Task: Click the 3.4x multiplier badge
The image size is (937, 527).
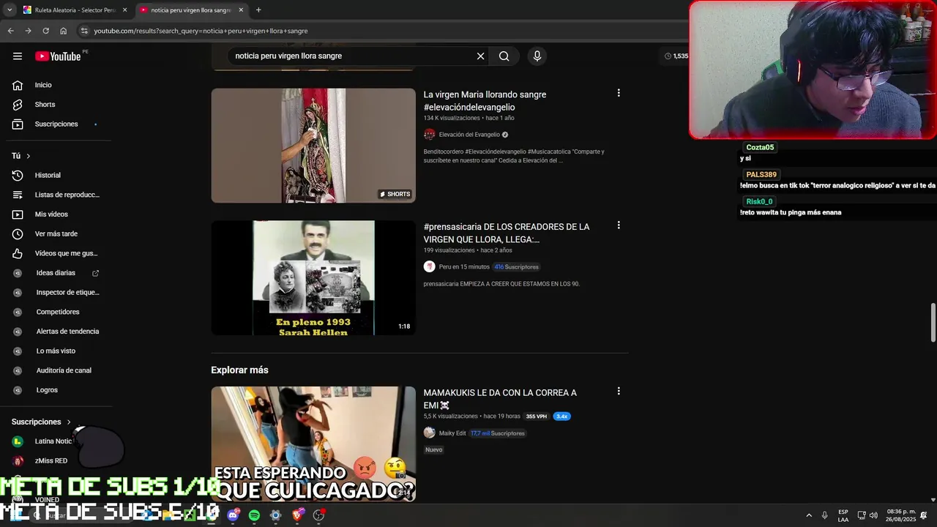Action: [x=561, y=416]
